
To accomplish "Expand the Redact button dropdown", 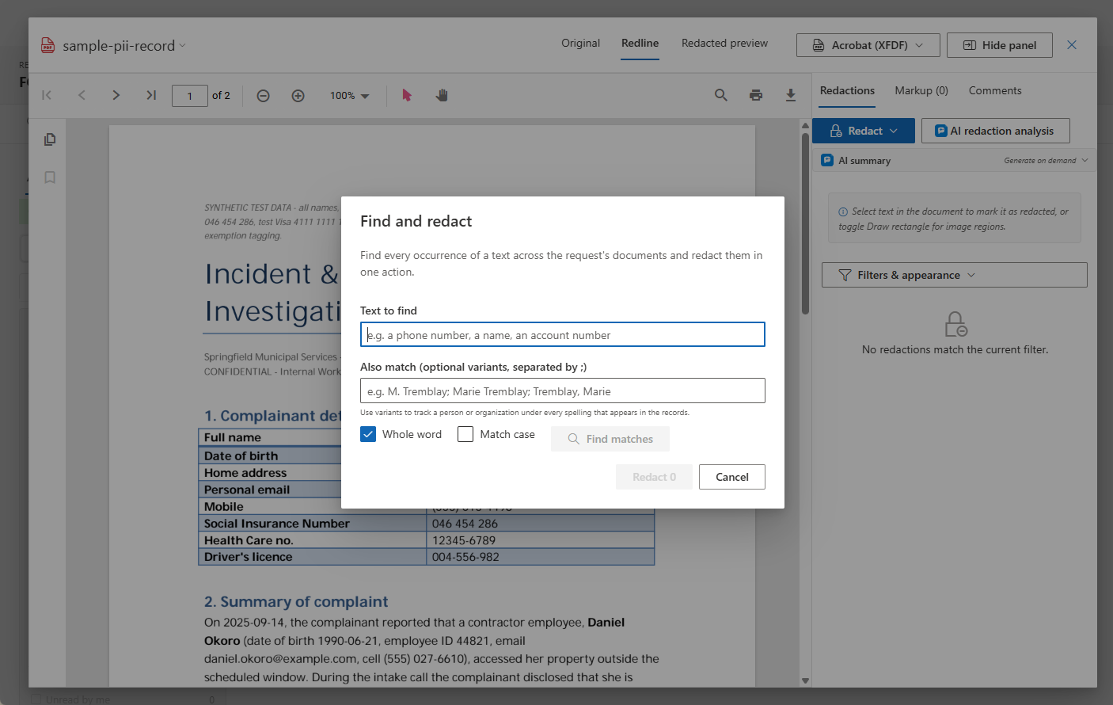I will click(894, 131).
